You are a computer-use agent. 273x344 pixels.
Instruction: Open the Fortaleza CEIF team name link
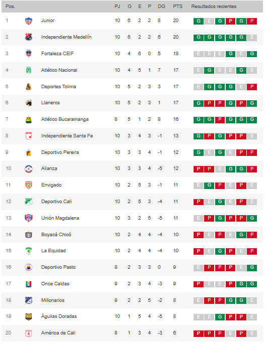point(57,54)
